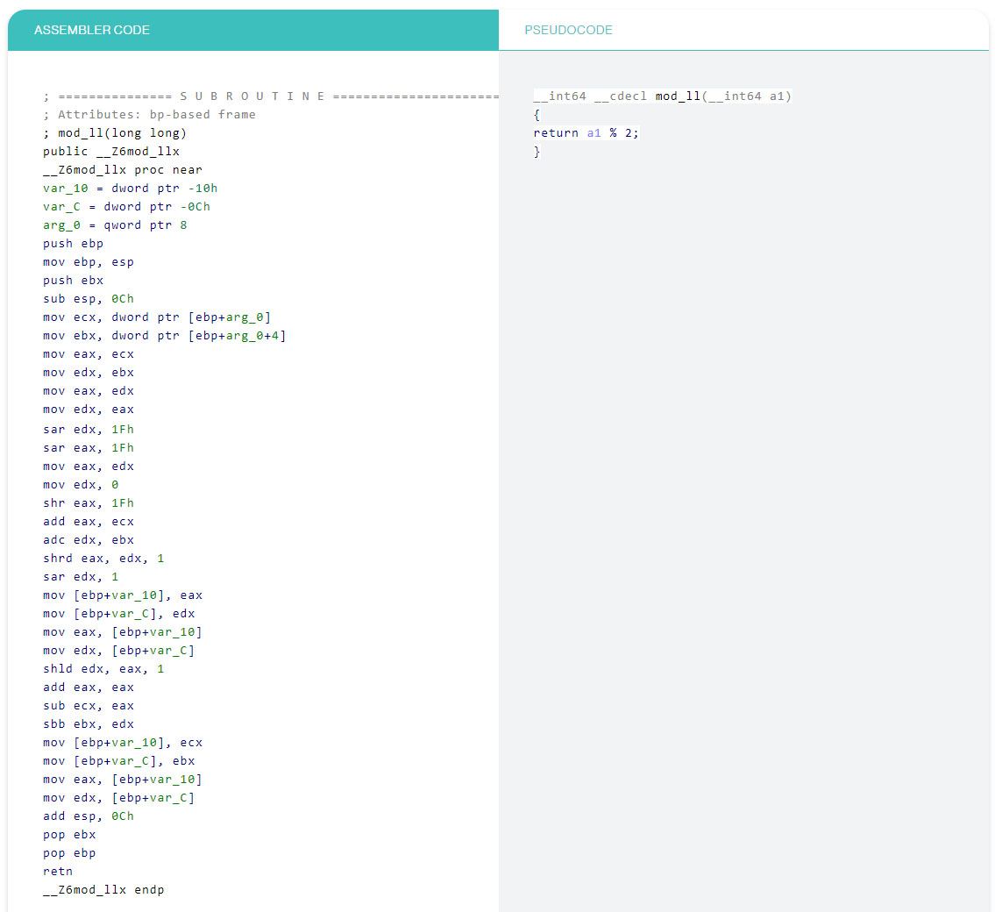Click the 'push ebx' instruction
This screenshot has height=912, width=995.
pyautogui.click(x=73, y=281)
